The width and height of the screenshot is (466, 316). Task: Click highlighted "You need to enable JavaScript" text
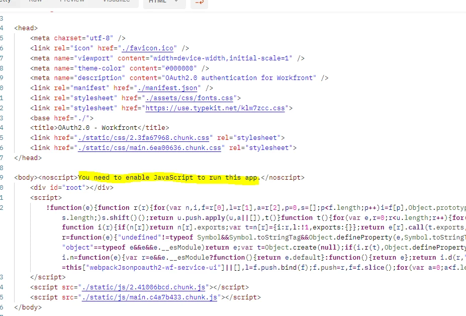(x=136, y=178)
